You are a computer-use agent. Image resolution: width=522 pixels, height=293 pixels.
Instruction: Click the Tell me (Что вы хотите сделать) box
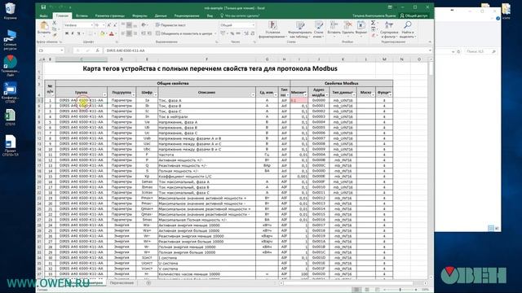click(240, 15)
